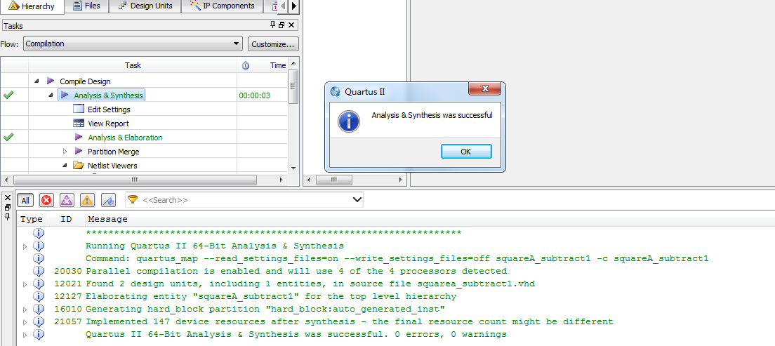Viewport: 775px width, 346px height.
Task: Click the info icon in the dialog
Action: click(349, 121)
